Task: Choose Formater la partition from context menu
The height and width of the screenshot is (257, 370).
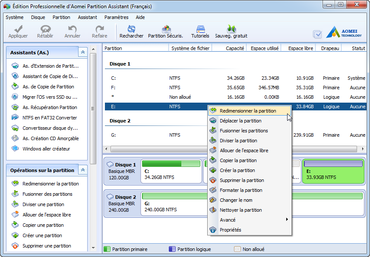Action: tap(240, 190)
